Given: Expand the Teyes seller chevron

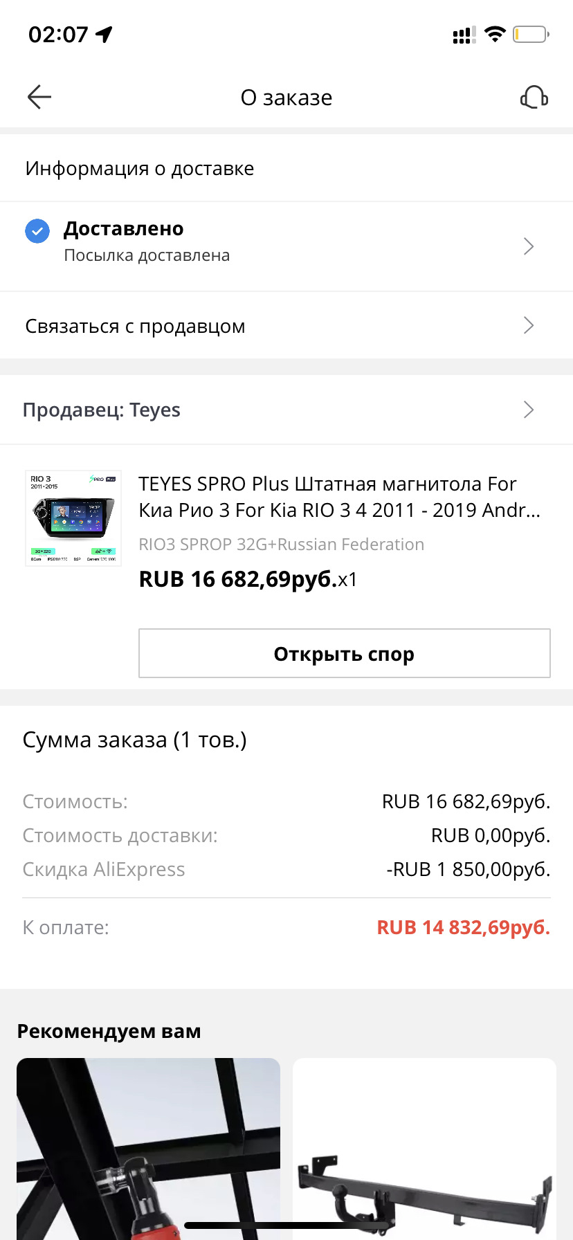Looking at the screenshot, I should point(529,410).
